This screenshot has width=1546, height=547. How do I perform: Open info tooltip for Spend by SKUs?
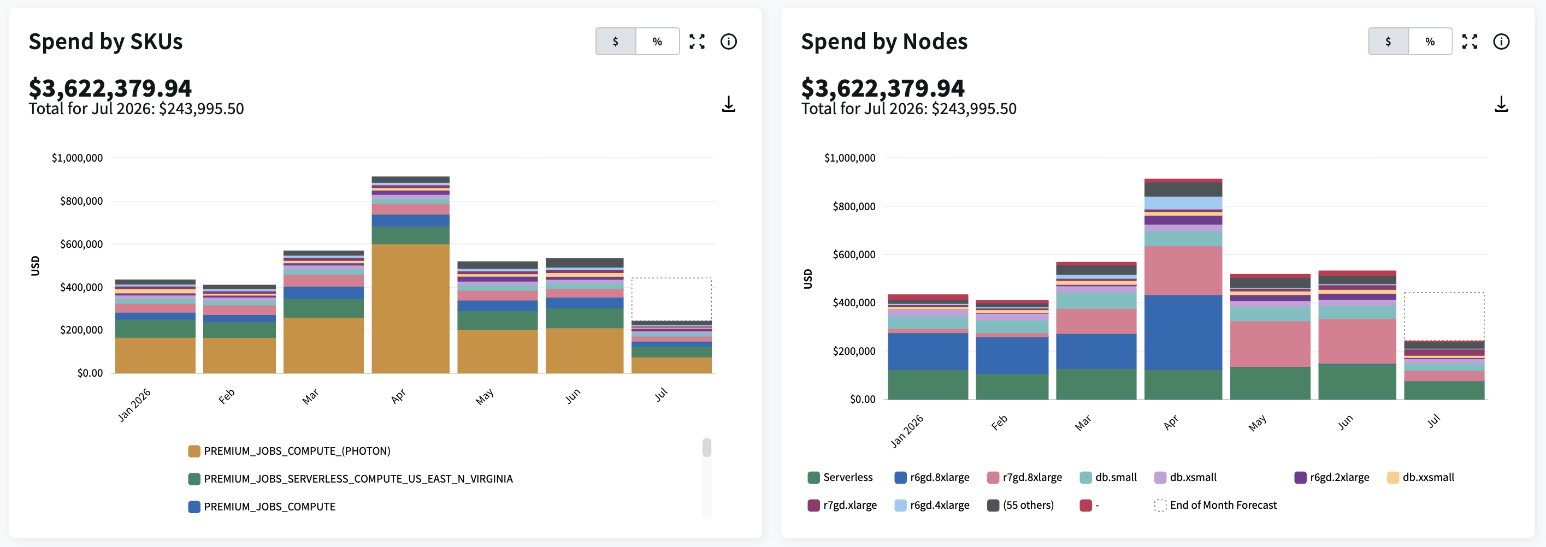pos(729,41)
